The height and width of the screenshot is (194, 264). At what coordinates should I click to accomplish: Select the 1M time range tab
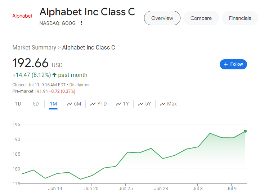coord(53,104)
